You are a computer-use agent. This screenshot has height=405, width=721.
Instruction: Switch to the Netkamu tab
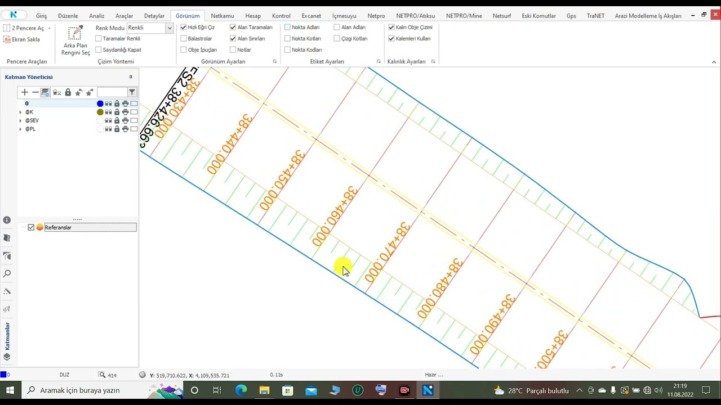[x=222, y=16]
